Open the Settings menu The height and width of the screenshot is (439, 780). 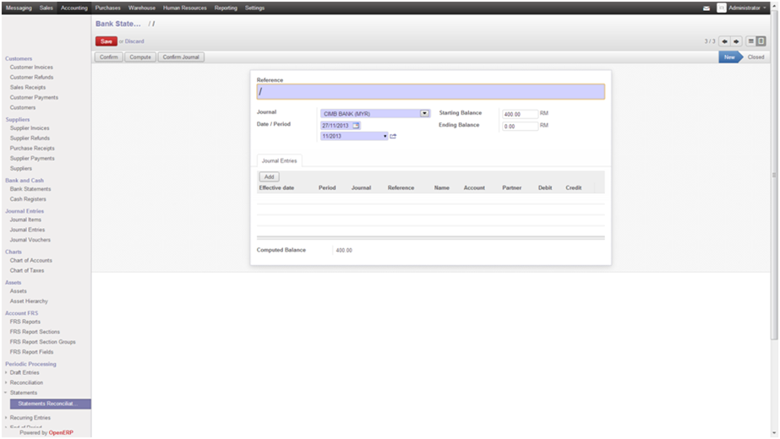point(254,8)
